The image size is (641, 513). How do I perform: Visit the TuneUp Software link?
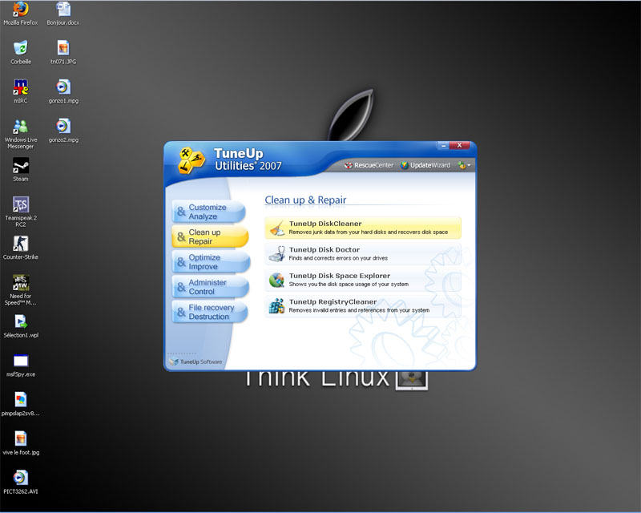[x=196, y=362]
